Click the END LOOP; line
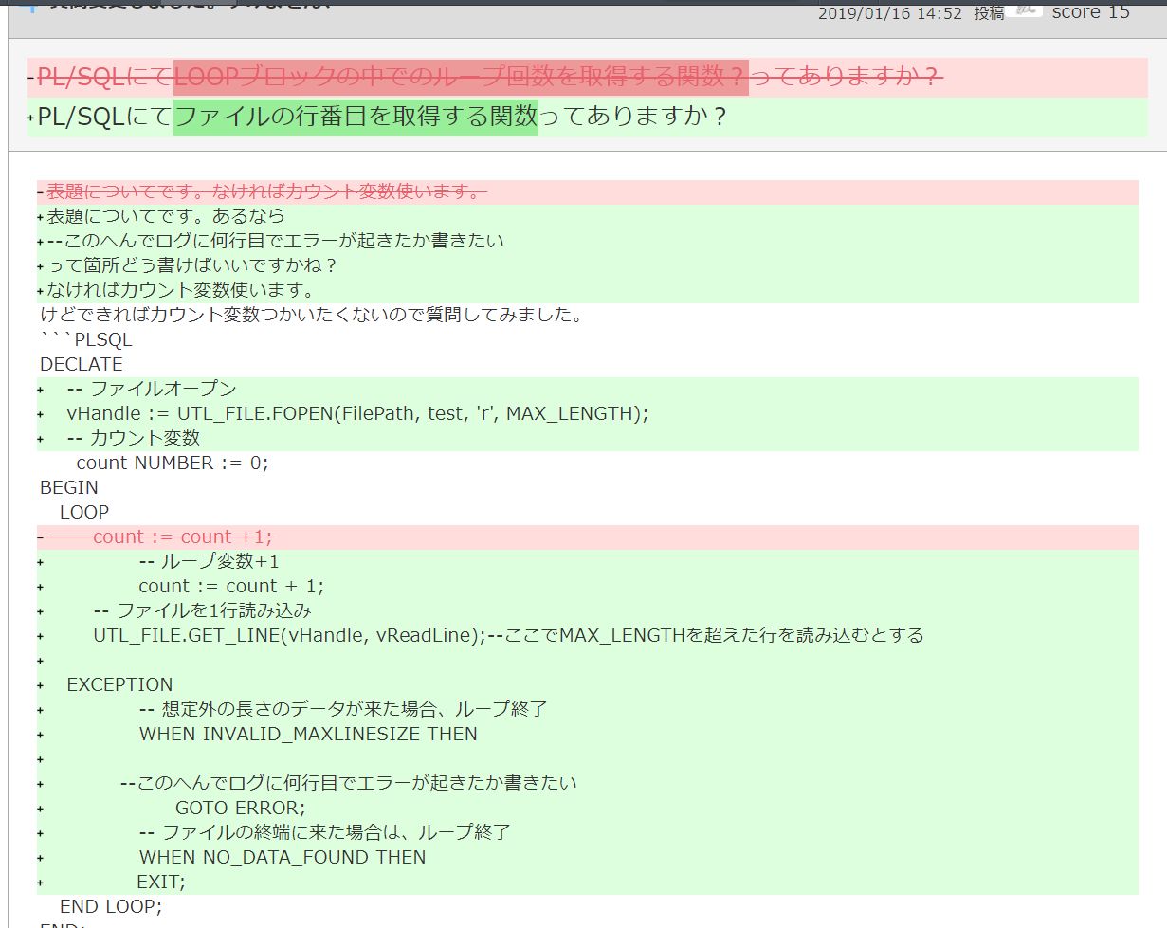 point(111,906)
